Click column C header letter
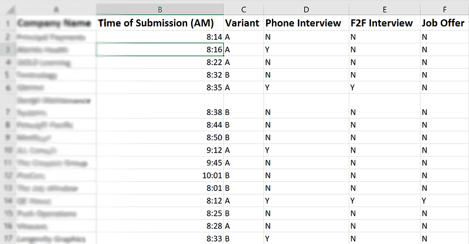The height and width of the screenshot is (244, 469). tap(243, 9)
